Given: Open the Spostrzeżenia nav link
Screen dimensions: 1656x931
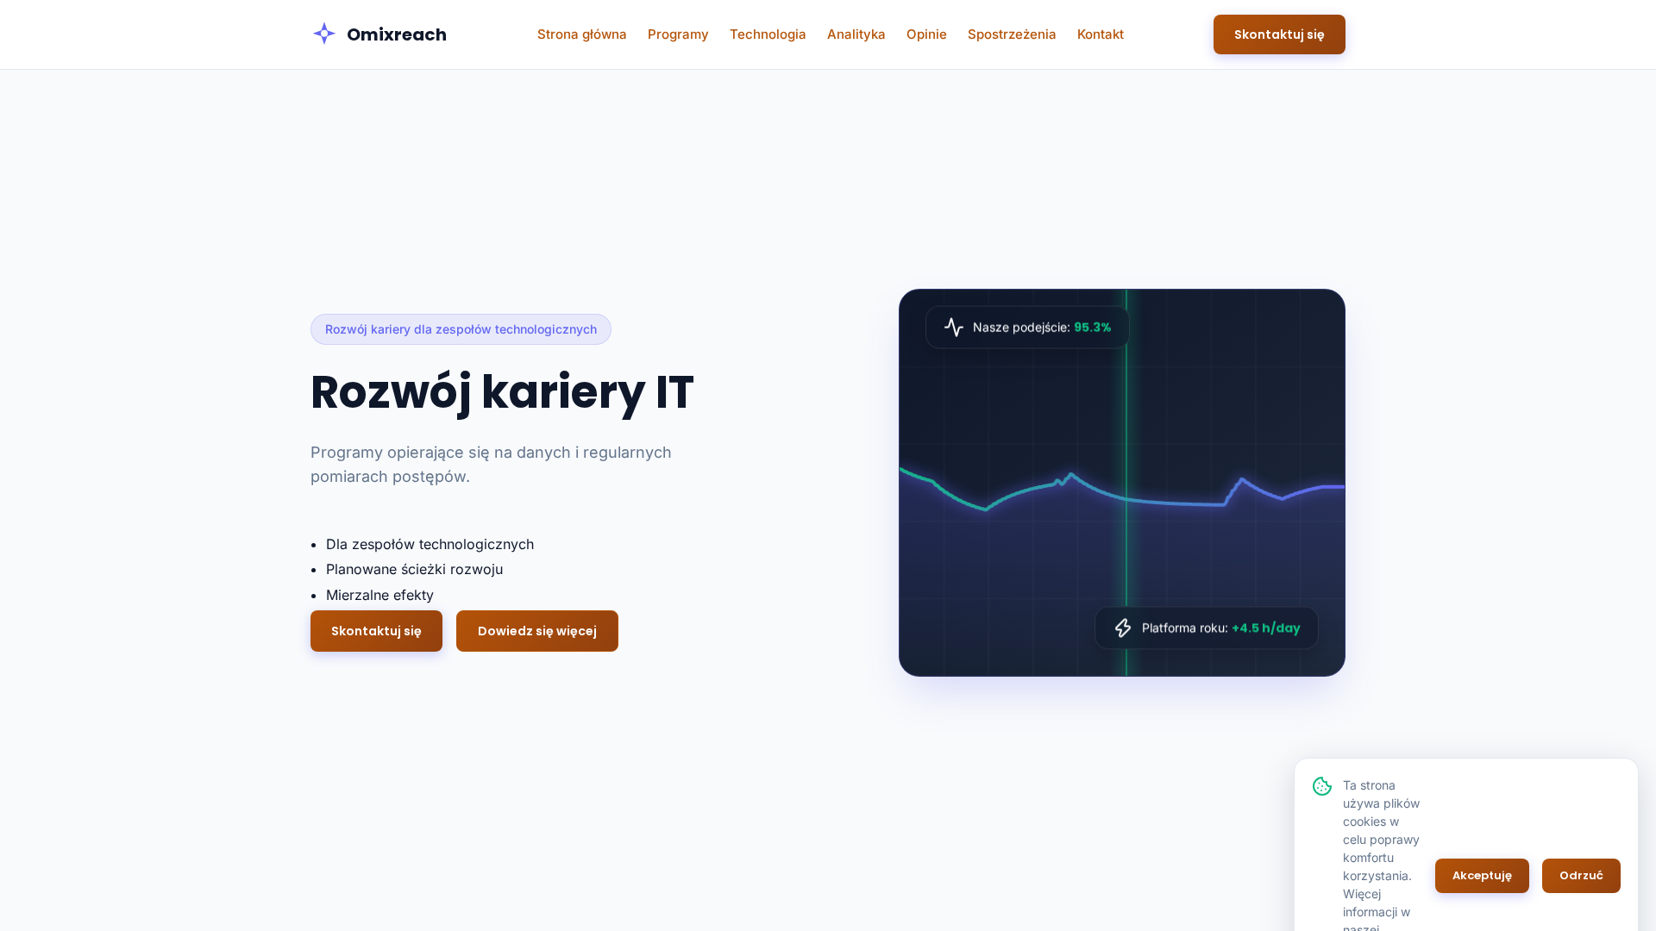Looking at the screenshot, I should point(1012,34).
